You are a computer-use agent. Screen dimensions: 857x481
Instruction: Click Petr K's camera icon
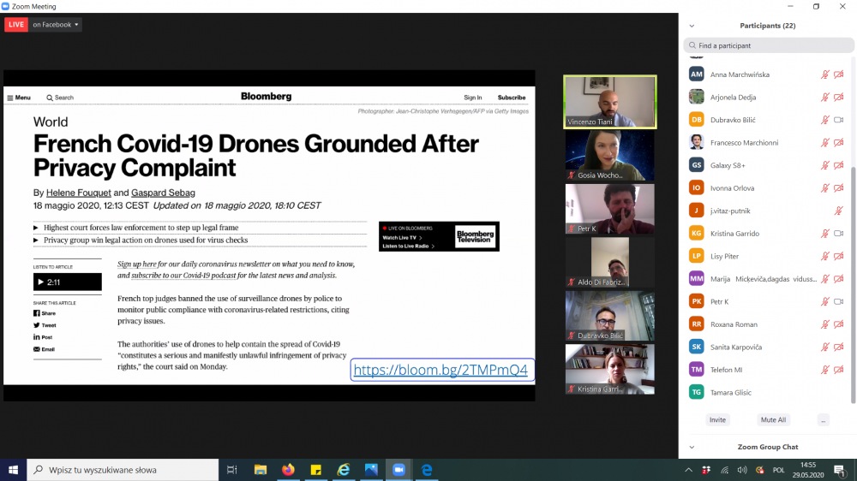tap(838, 301)
